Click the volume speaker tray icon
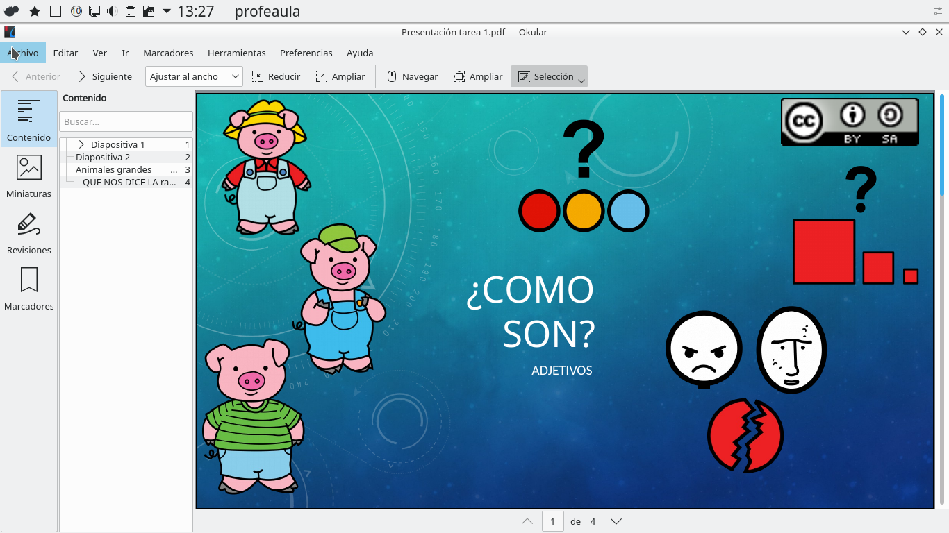 (x=112, y=11)
